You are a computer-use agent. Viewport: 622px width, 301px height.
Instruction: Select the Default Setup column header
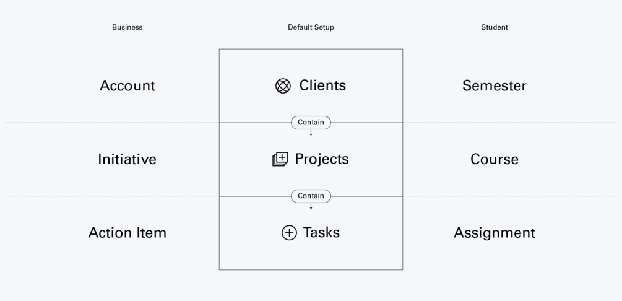311,27
